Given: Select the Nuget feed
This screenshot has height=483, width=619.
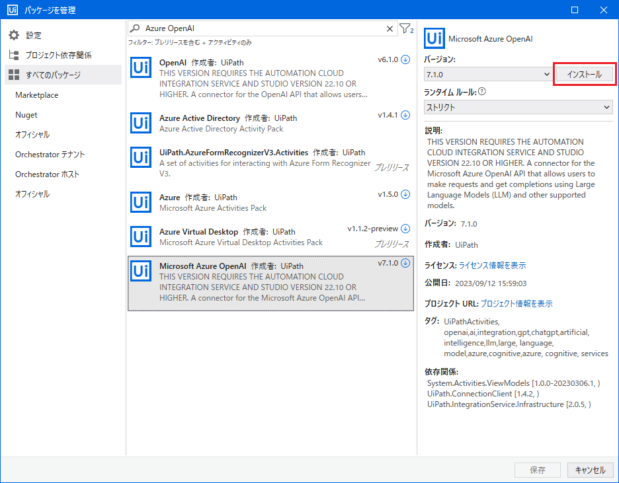Looking at the screenshot, I should coord(26,115).
